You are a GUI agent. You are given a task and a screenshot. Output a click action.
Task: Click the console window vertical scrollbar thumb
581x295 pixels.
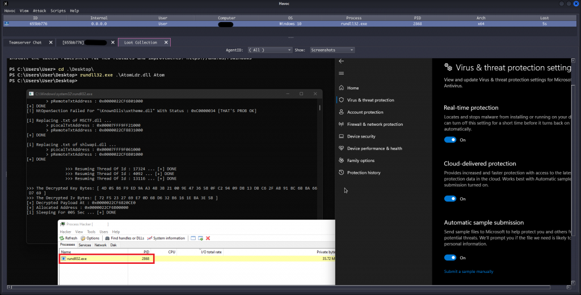(320, 108)
